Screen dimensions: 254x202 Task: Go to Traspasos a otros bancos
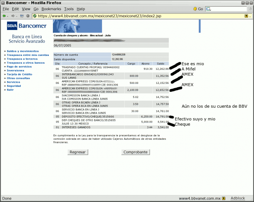26,63
